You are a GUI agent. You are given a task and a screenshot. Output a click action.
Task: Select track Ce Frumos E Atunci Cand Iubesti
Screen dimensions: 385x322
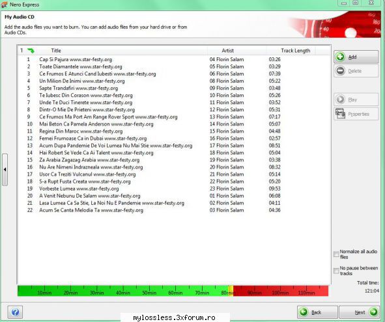click(98, 74)
